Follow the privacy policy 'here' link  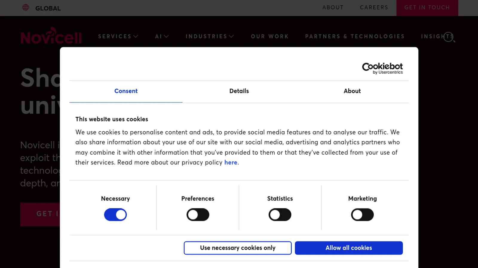click(x=231, y=163)
